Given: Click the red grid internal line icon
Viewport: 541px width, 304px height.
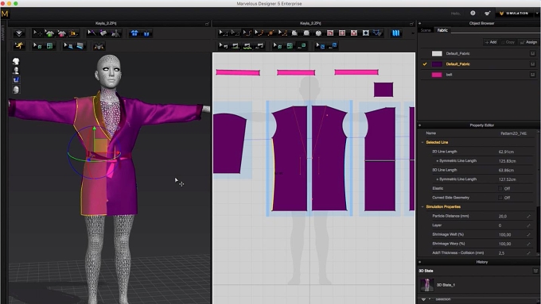Looking at the screenshot, I should (342, 33).
